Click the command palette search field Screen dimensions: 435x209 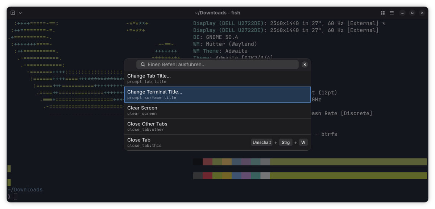217,64
